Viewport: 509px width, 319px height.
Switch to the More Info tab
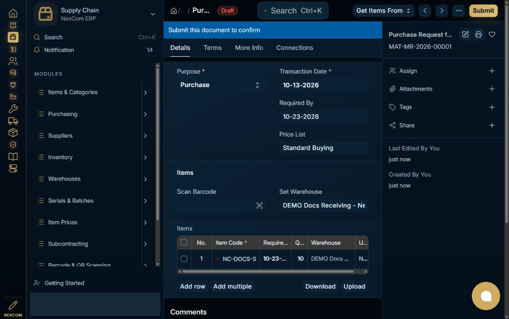(249, 48)
